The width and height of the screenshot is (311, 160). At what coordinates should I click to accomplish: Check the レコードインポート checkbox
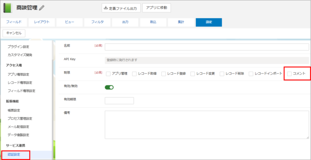tap(251, 74)
